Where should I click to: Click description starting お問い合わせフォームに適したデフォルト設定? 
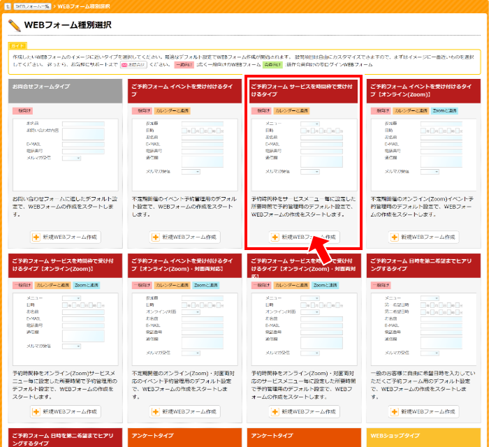(65, 207)
